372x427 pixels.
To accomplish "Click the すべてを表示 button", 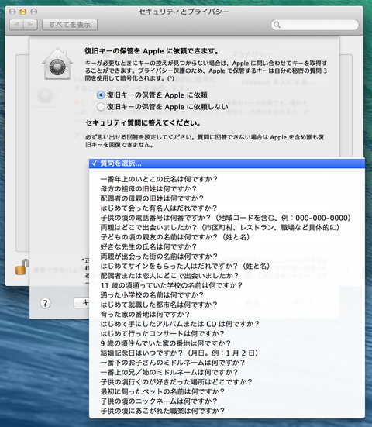I will [70, 25].
